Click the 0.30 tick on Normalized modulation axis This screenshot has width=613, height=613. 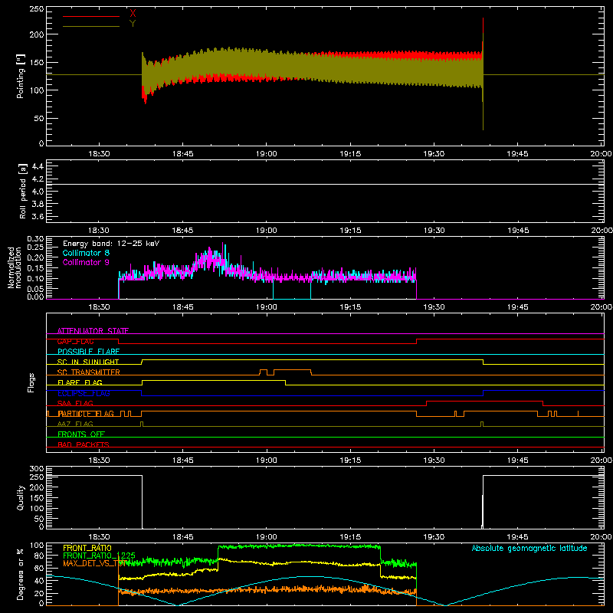coord(35,239)
